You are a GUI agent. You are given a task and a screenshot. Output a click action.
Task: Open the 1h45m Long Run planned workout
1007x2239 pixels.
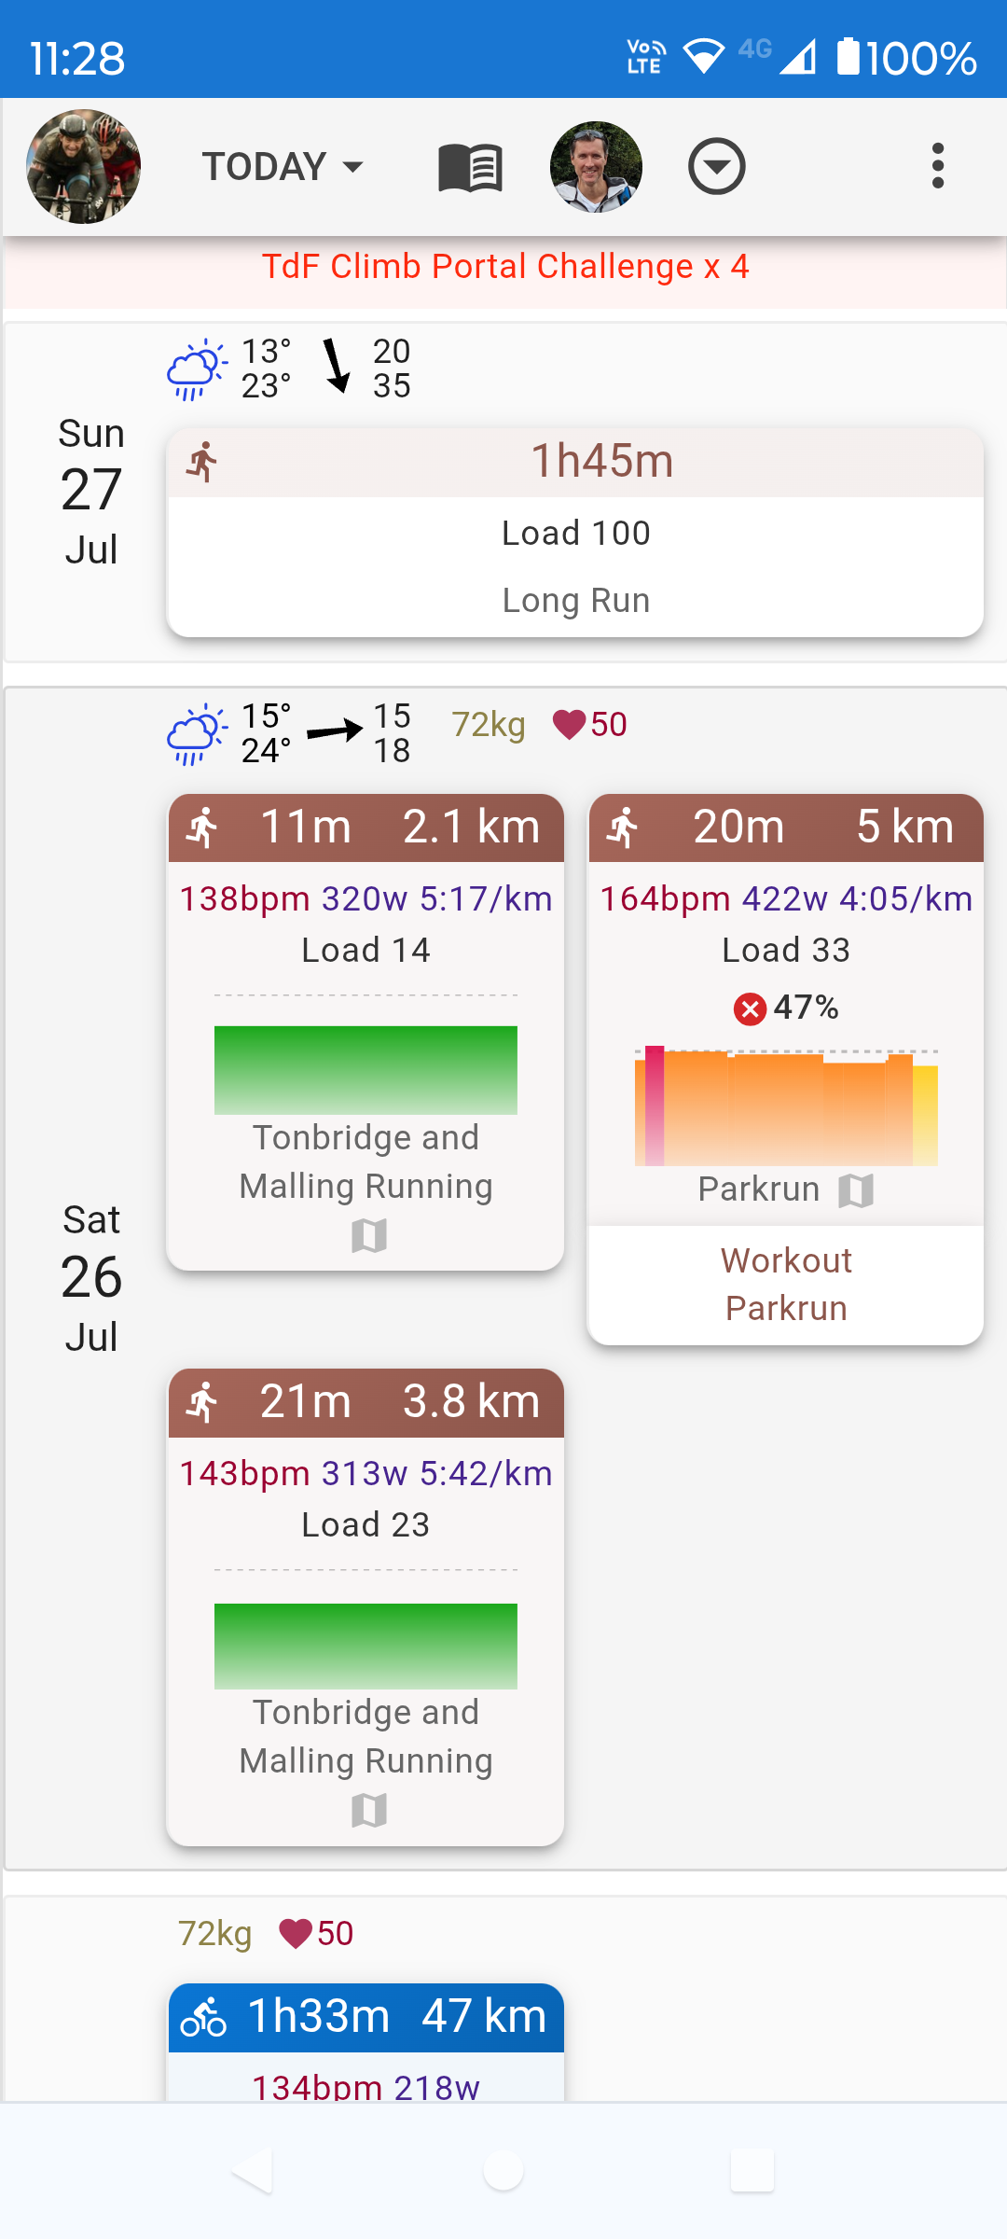coord(574,533)
